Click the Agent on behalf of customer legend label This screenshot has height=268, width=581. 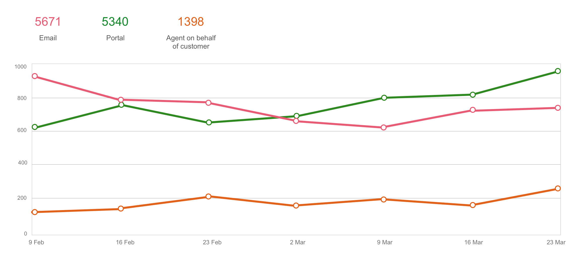pos(191,42)
